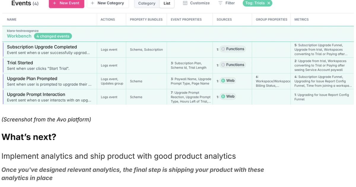Open the SOURCES column header
The width and height of the screenshot is (356, 187).
[224, 20]
